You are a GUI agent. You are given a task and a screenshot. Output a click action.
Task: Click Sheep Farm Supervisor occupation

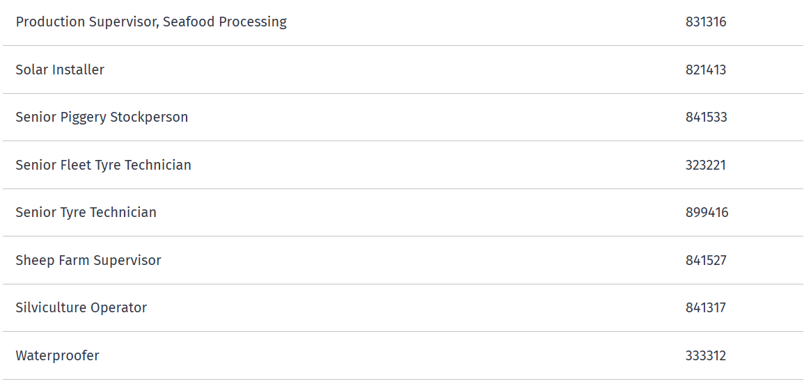click(88, 260)
